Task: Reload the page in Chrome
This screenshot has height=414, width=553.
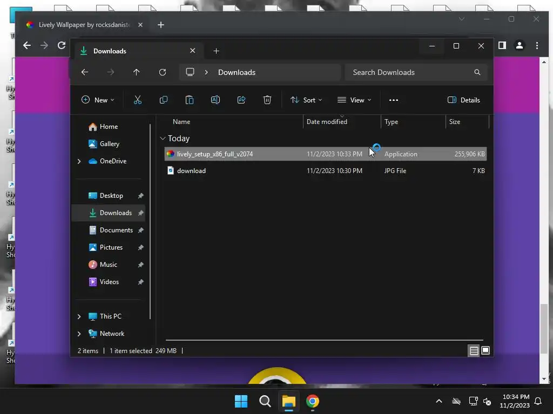Action: (x=62, y=45)
